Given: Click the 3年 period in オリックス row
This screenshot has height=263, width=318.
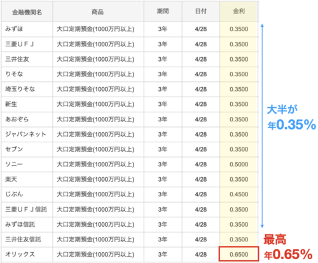Looking at the screenshot, I should tap(163, 255).
